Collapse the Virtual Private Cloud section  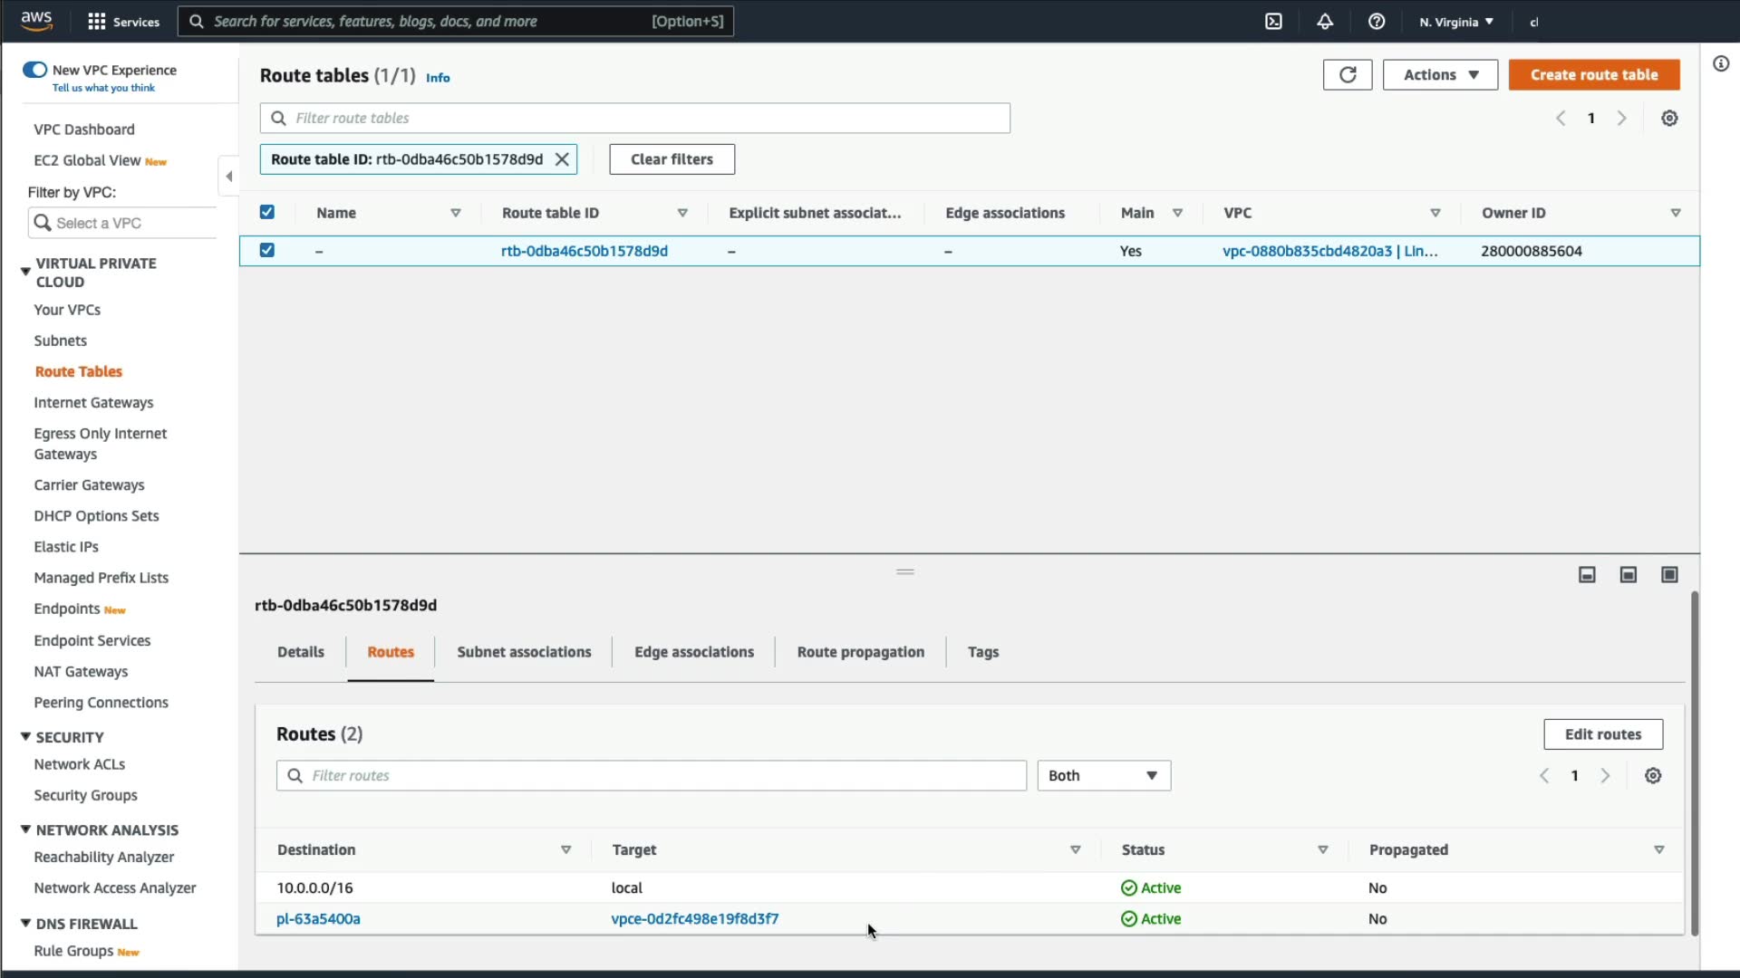pos(25,272)
